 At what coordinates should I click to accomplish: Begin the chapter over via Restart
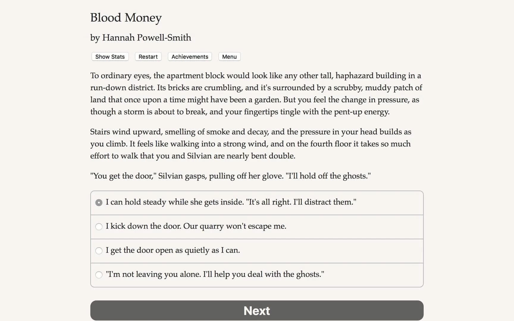pyautogui.click(x=148, y=56)
